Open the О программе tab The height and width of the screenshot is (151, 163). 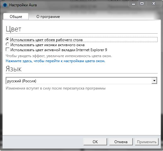coord(48,17)
